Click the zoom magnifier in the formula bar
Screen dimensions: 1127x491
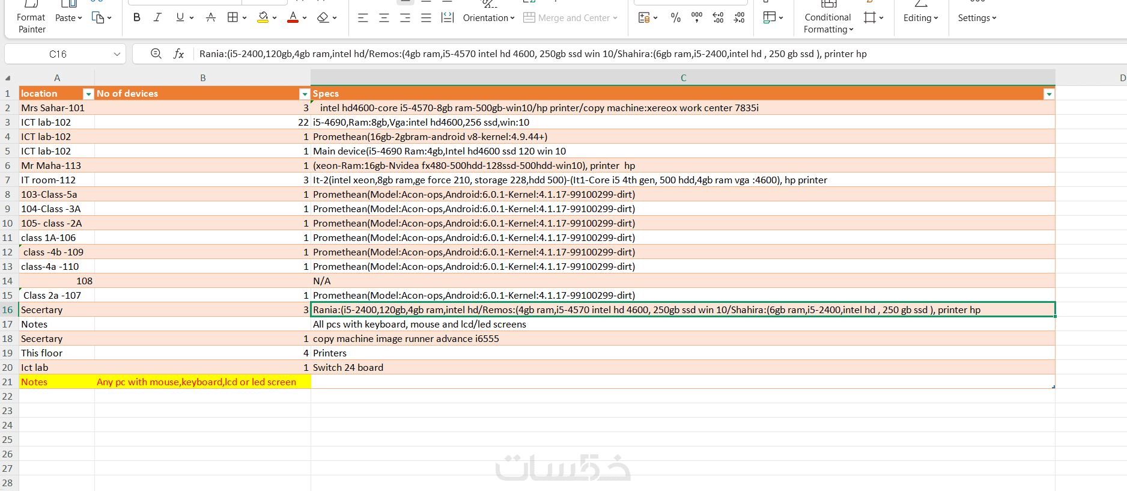(156, 53)
